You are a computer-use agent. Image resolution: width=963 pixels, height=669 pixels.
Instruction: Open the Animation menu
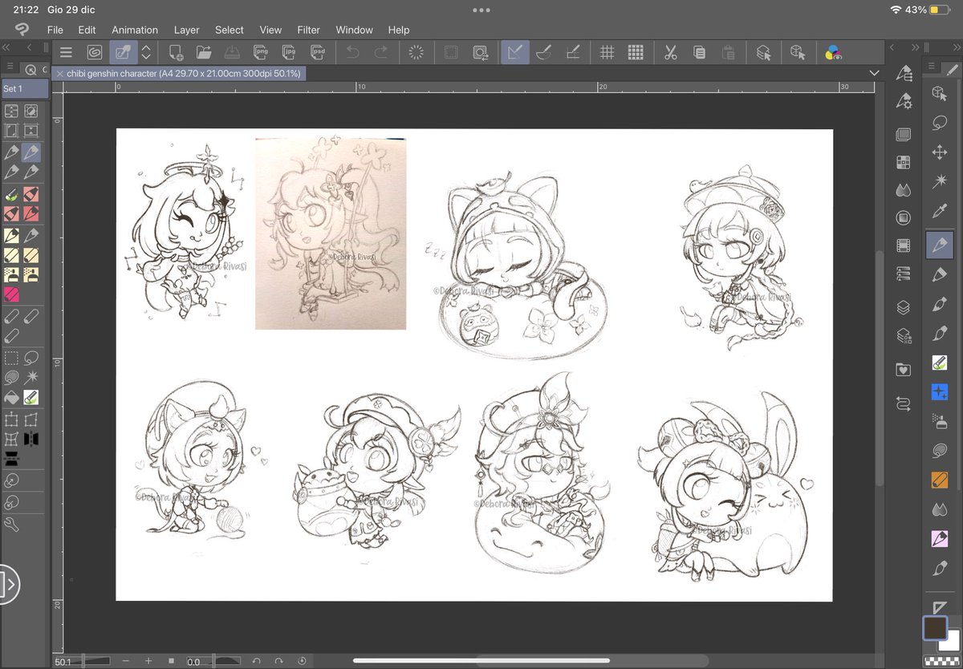135,30
